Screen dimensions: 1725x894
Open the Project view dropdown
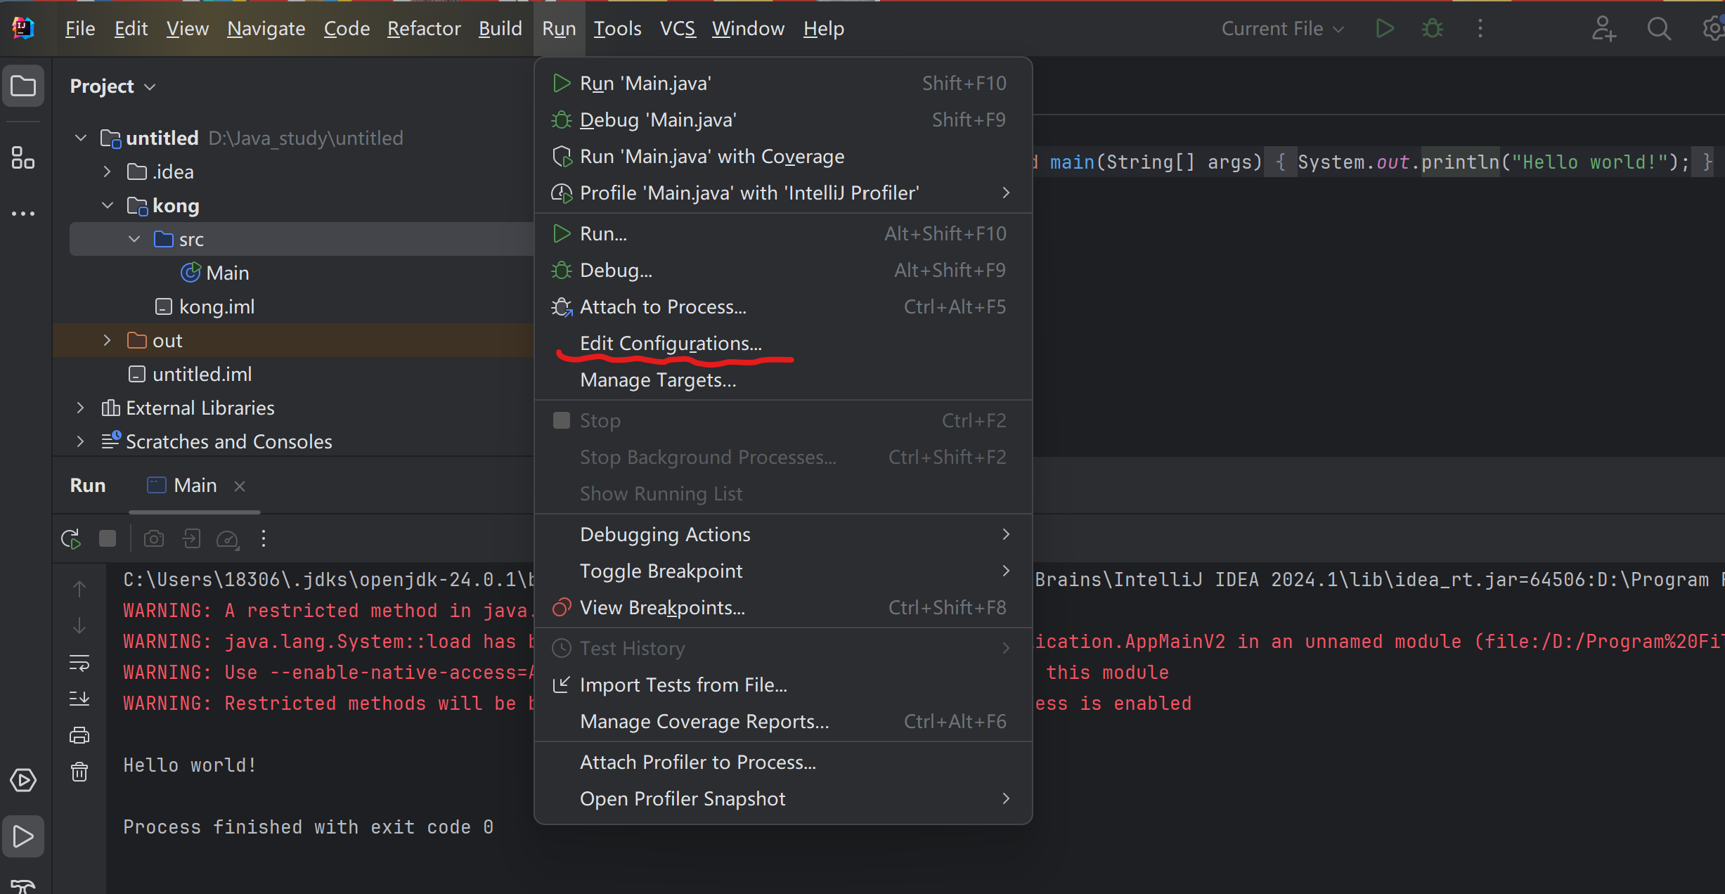112,86
